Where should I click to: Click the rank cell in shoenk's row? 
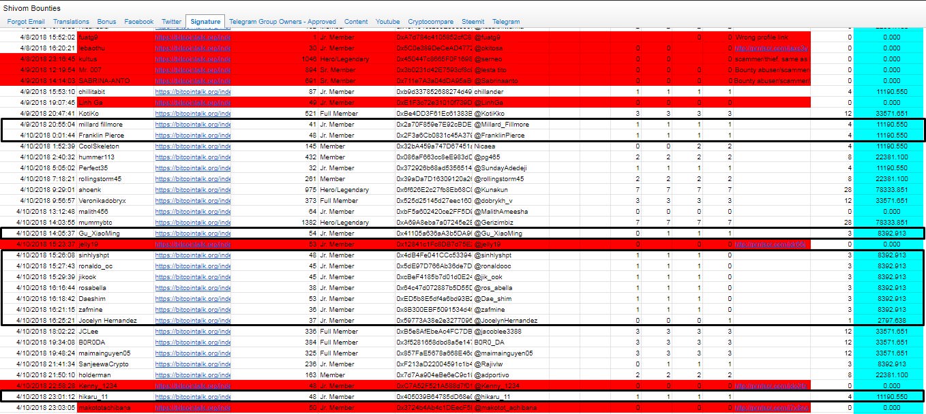(x=344, y=190)
